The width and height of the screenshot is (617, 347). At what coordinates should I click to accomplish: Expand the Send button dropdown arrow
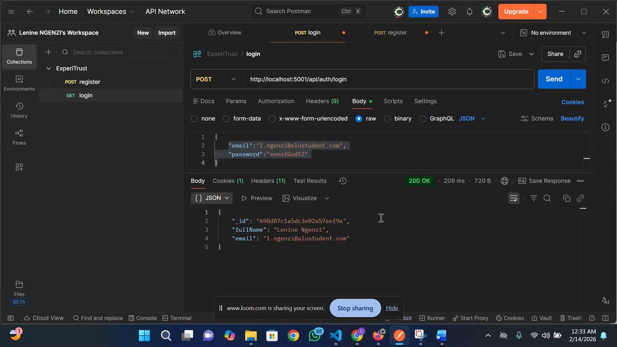578,79
